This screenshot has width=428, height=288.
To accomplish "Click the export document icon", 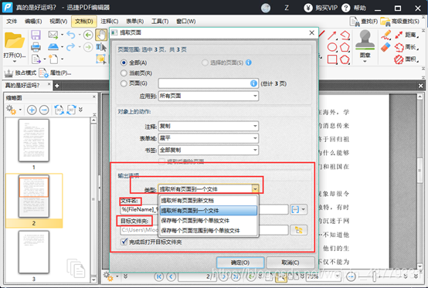I will [x=36, y=59].
